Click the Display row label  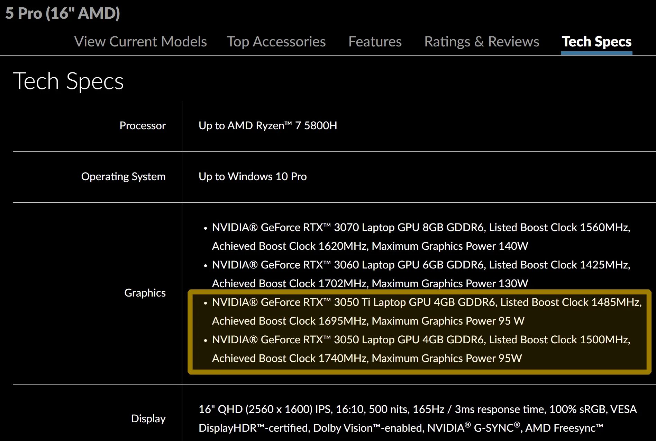[148, 418]
